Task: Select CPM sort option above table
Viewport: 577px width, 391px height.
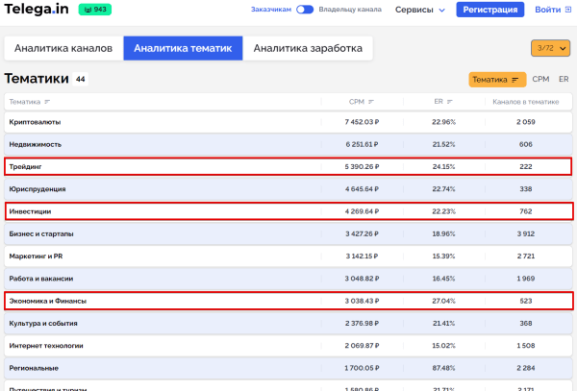Action: [x=540, y=80]
